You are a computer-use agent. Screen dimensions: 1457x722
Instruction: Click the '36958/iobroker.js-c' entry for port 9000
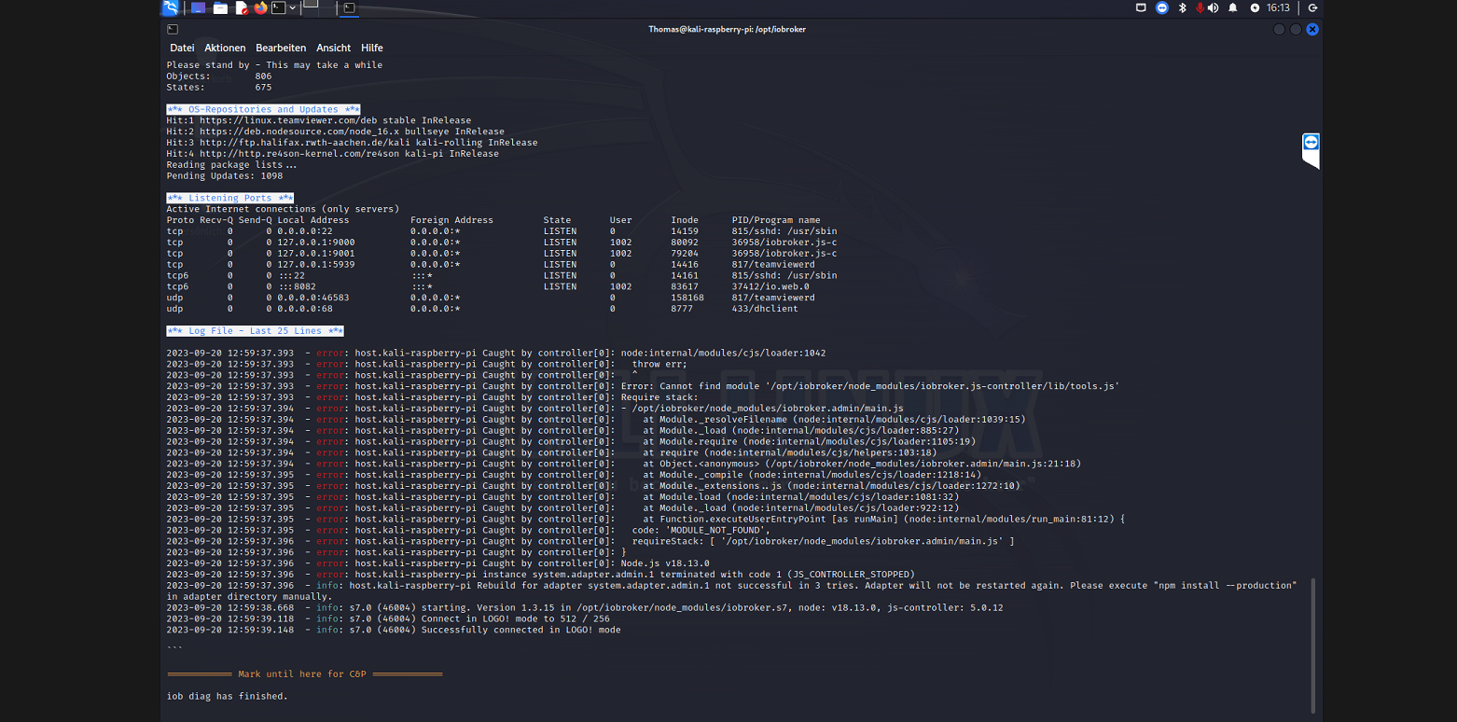click(784, 243)
